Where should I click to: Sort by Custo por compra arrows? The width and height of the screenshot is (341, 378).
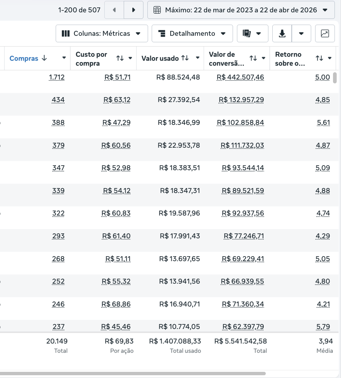(120, 58)
